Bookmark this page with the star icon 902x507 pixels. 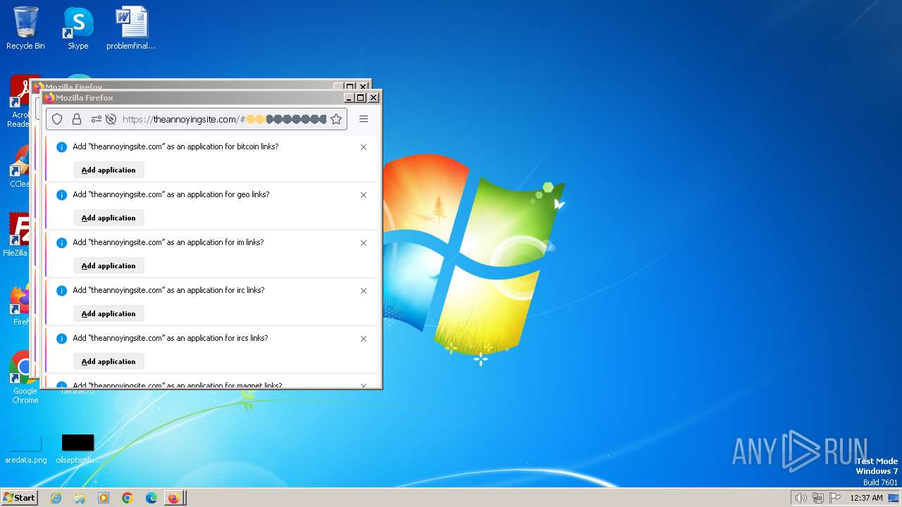point(336,119)
